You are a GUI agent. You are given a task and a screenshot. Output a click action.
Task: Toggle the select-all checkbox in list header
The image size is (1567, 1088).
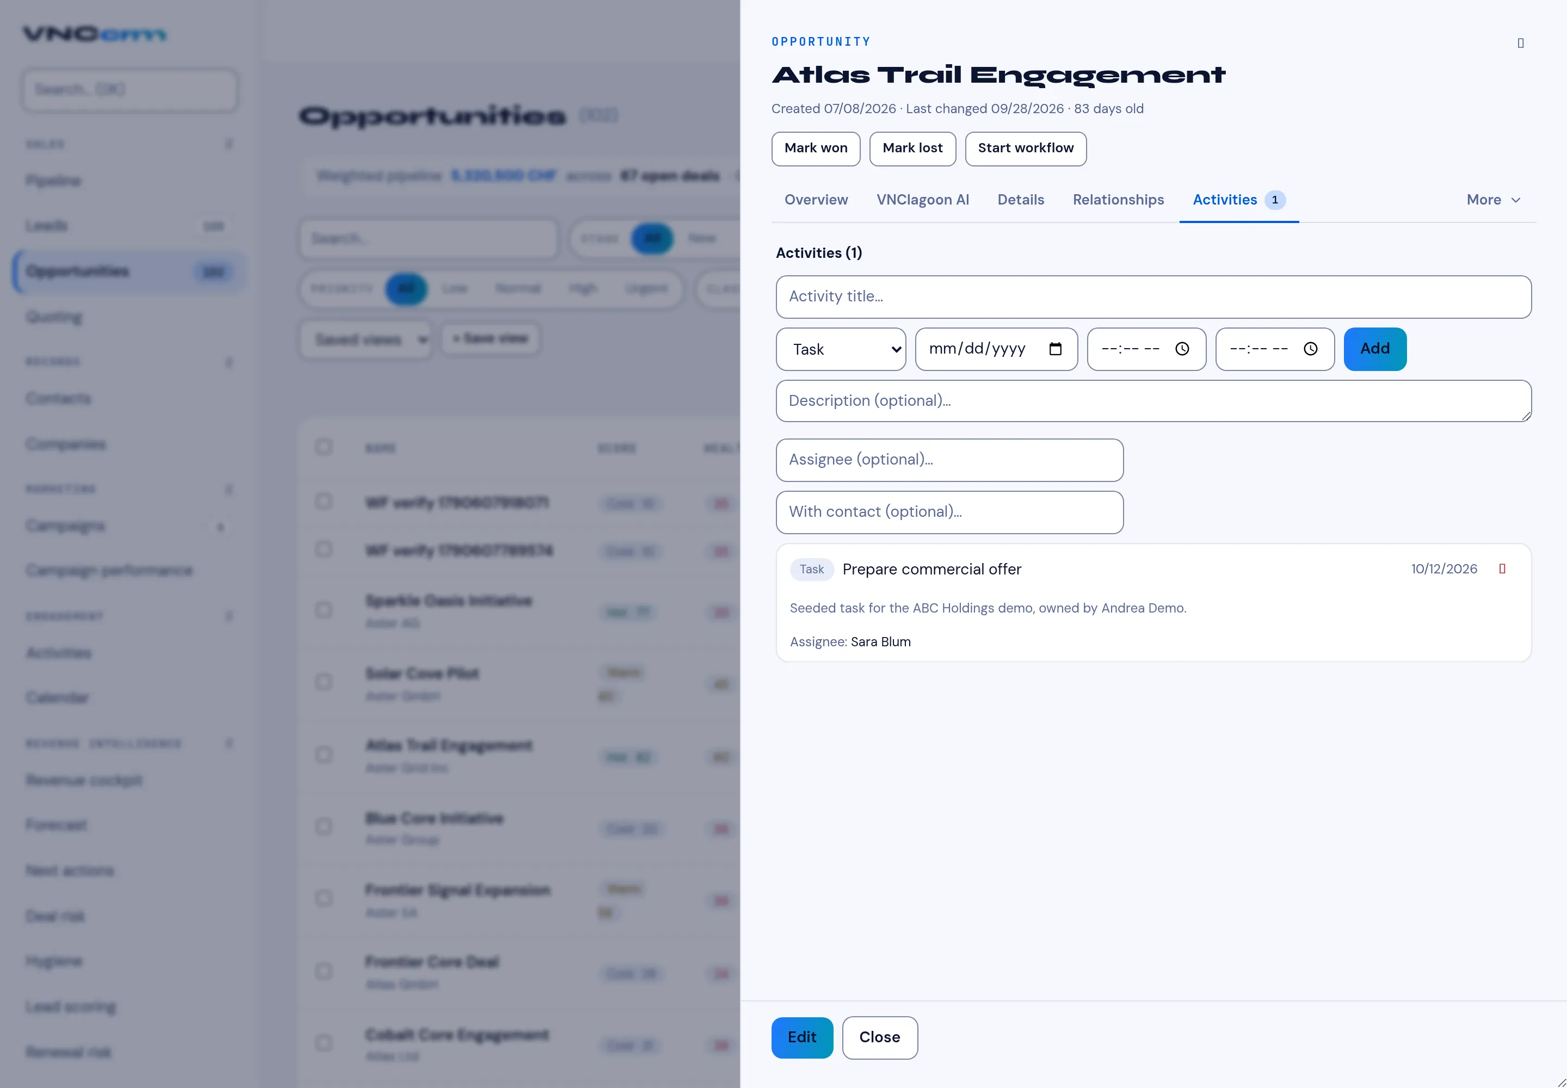pyautogui.click(x=324, y=447)
